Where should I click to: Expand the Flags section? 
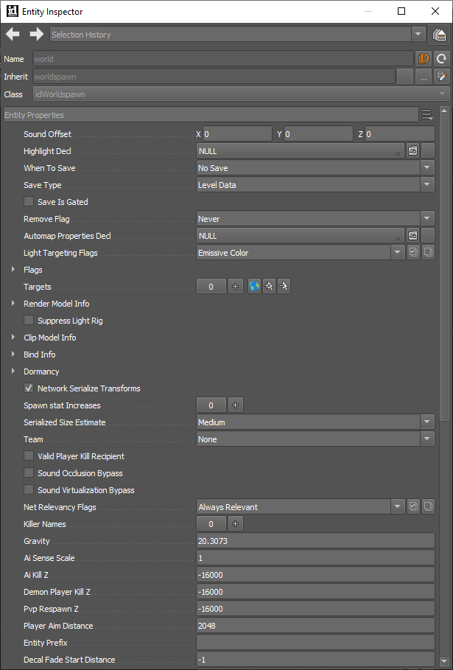pyautogui.click(x=13, y=269)
